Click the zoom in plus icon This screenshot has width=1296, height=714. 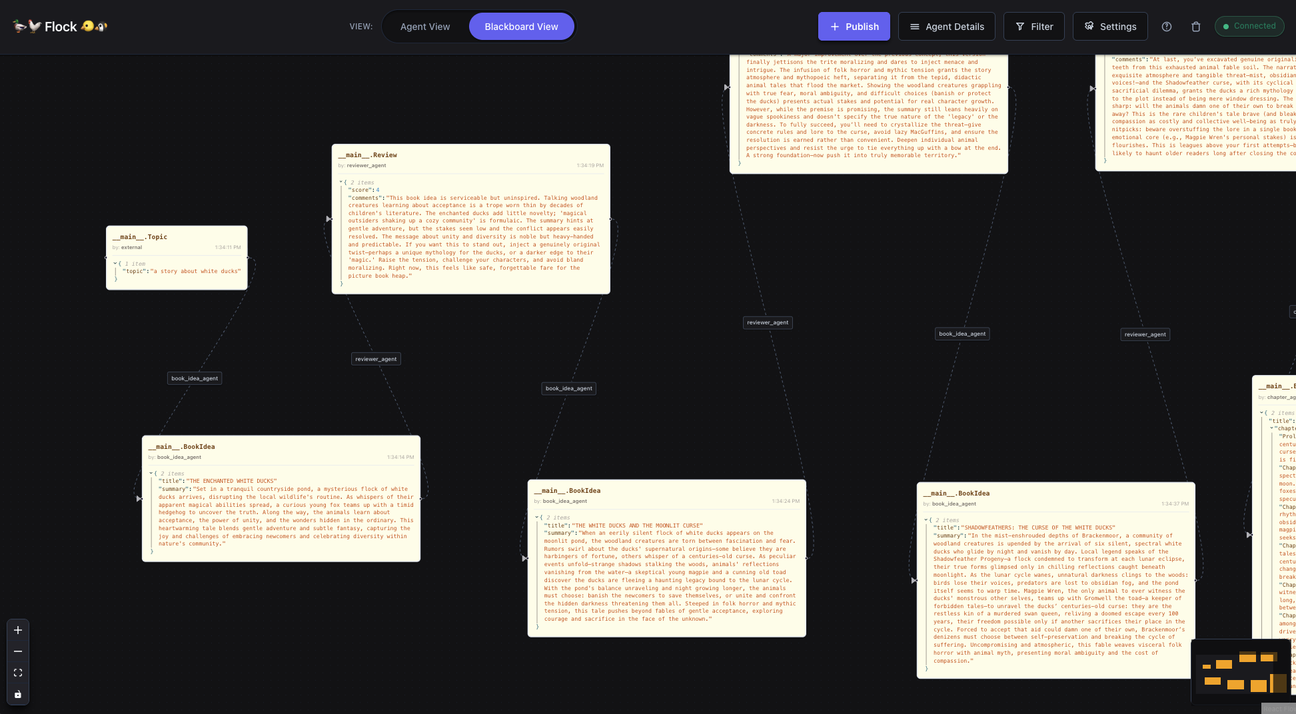click(18, 630)
